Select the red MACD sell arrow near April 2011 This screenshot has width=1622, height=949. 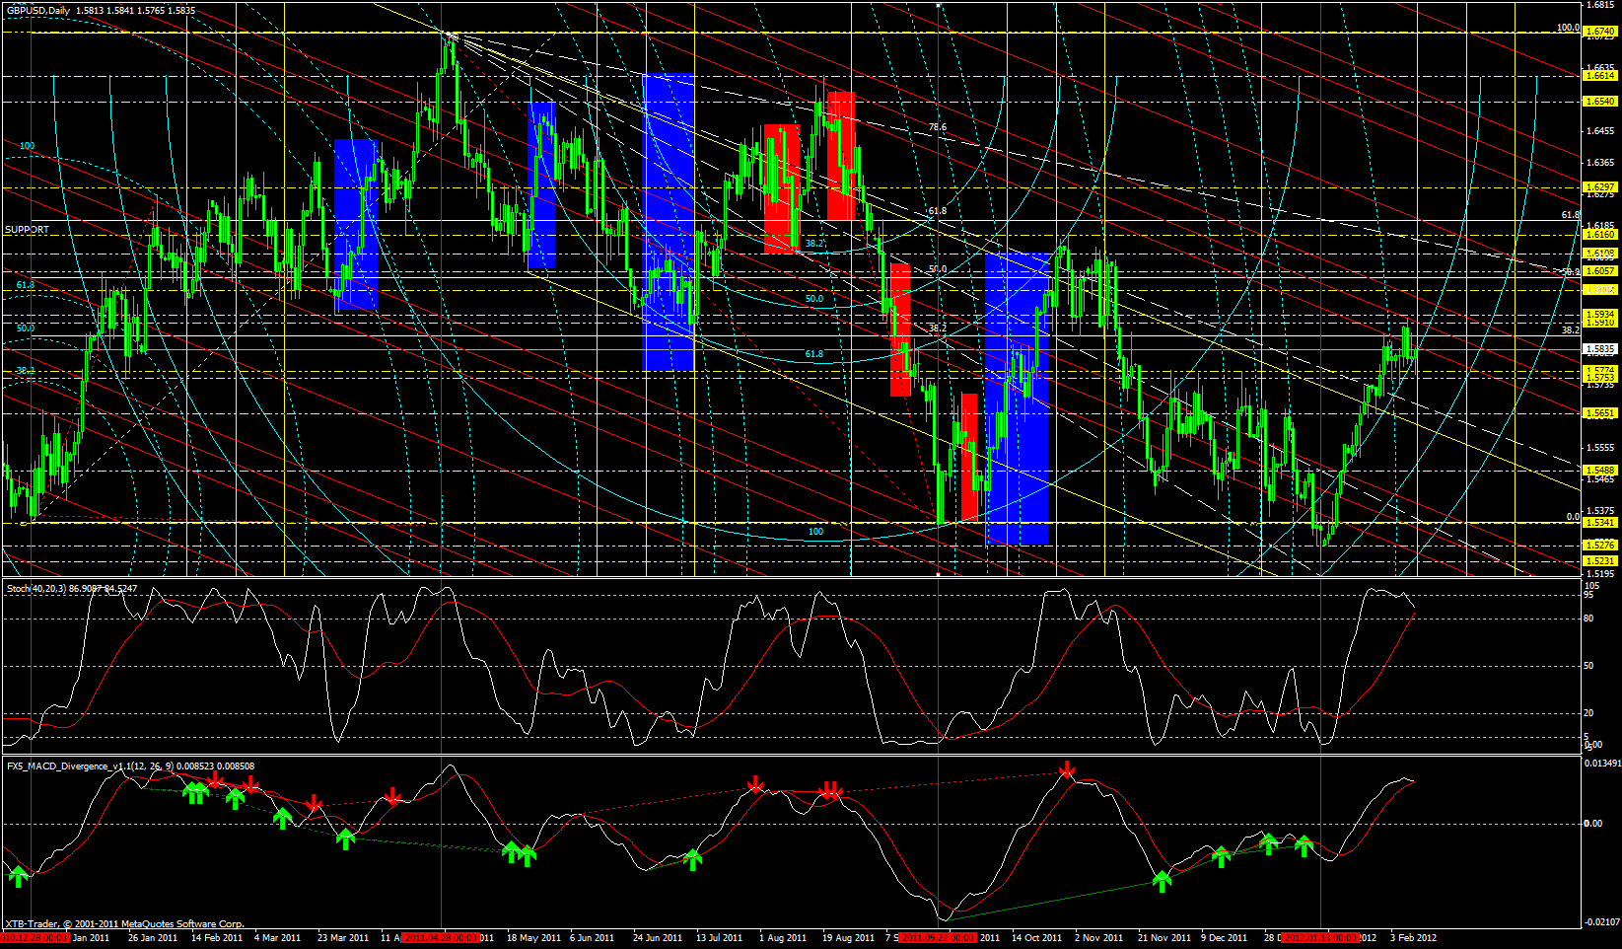coord(393,795)
